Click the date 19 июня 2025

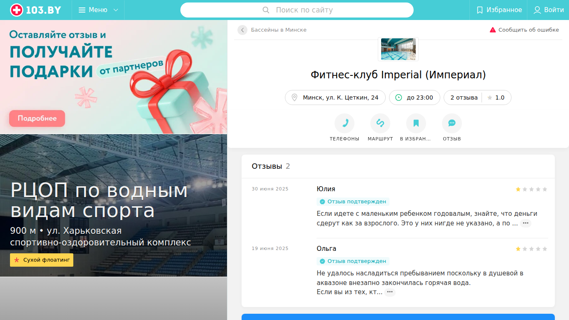click(x=270, y=249)
